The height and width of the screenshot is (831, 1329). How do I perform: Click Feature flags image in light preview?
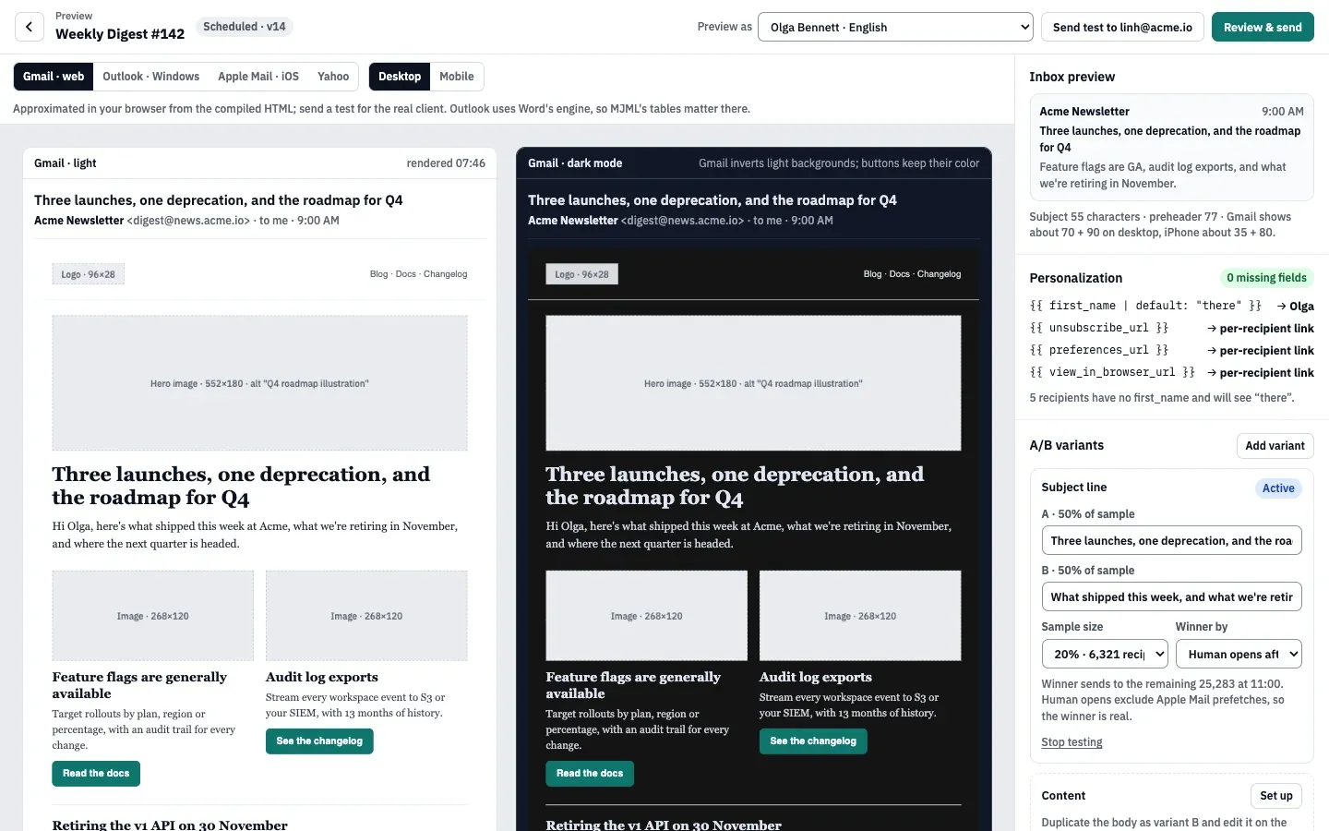pos(152,616)
